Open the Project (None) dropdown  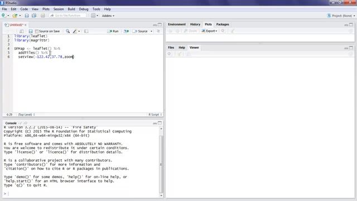(341, 16)
